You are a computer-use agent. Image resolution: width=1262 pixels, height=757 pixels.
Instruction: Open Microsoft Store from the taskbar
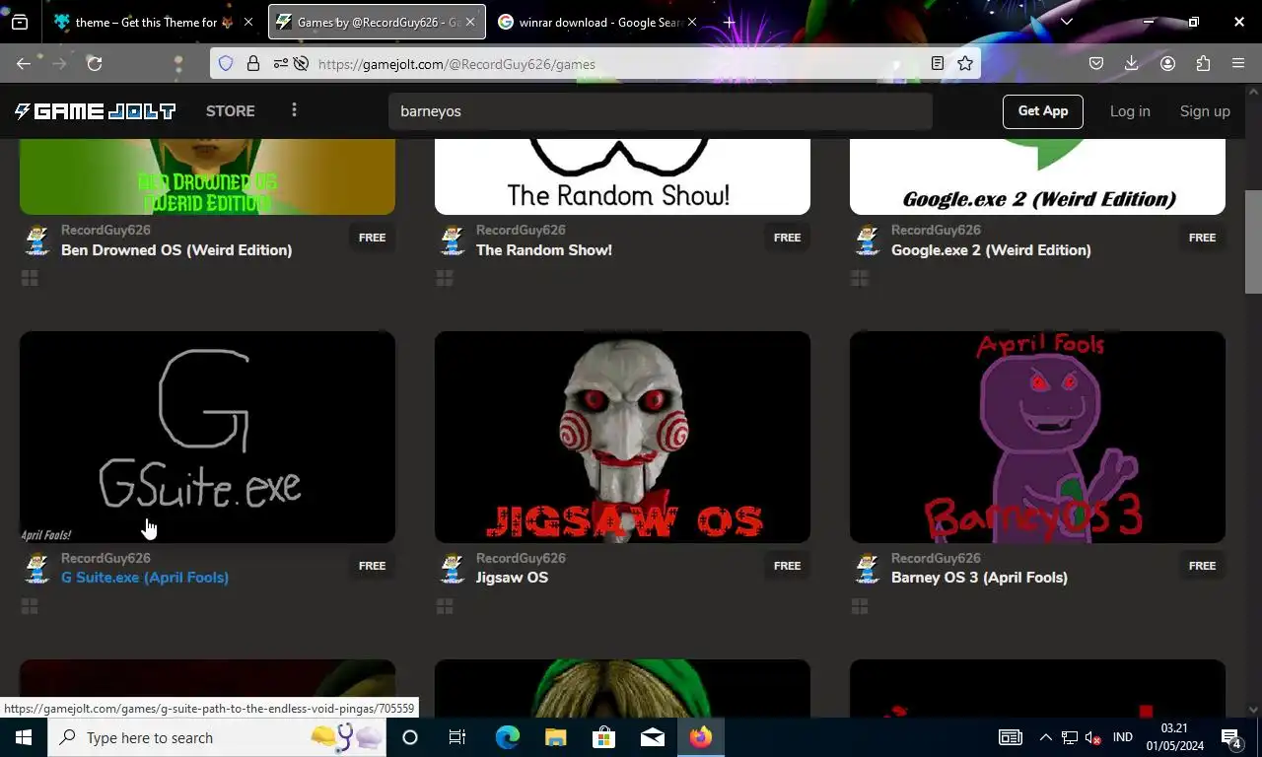click(x=604, y=737)
